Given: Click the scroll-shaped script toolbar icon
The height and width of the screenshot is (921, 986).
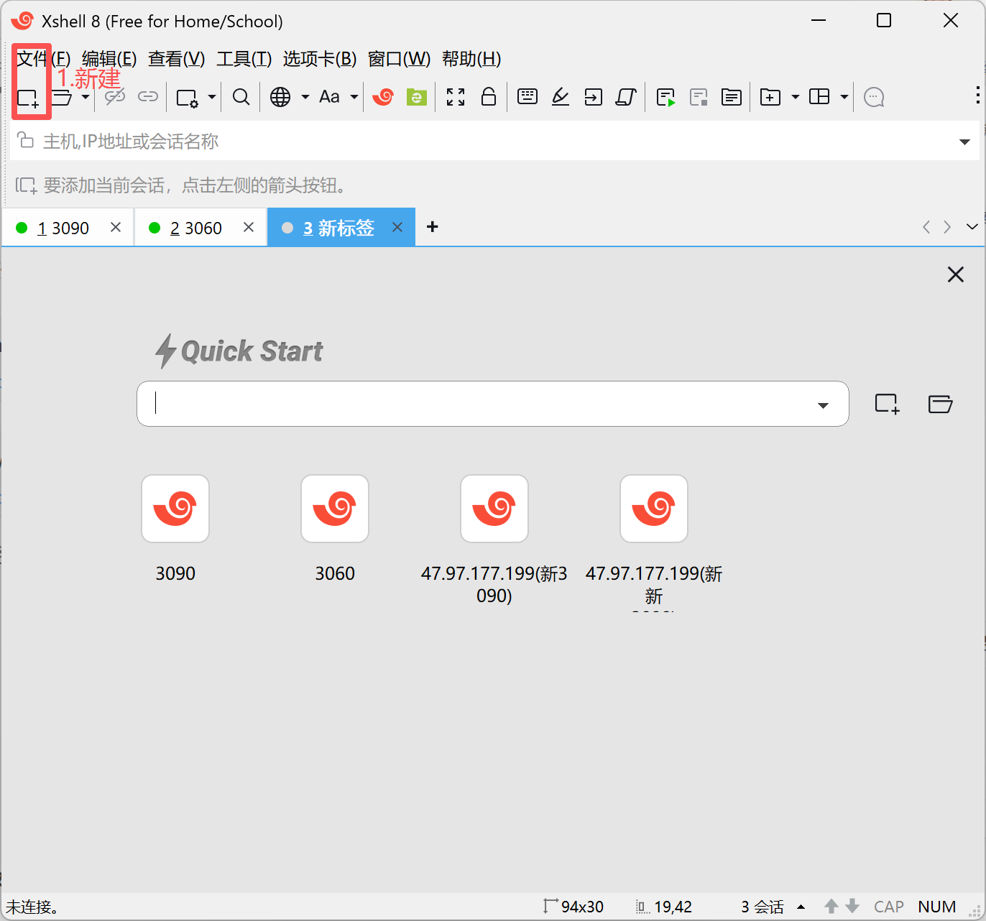Looking at the screenshot, I should point(627,97).
